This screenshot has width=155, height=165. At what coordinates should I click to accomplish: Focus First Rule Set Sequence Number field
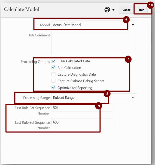[x=82, y=108]
